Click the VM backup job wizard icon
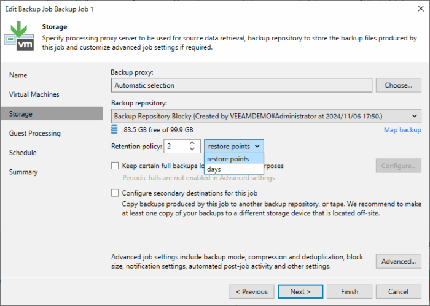This screenshot has width=430, height=306. pos(19,36)
